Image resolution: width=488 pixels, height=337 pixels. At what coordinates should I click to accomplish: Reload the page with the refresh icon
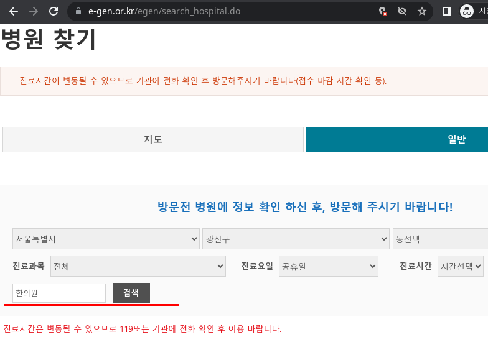tap(54, 11)
